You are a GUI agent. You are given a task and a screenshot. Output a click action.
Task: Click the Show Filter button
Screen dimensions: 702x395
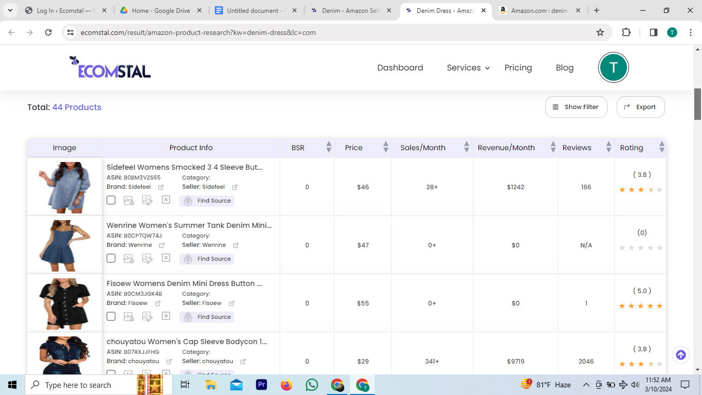[576, 107]
